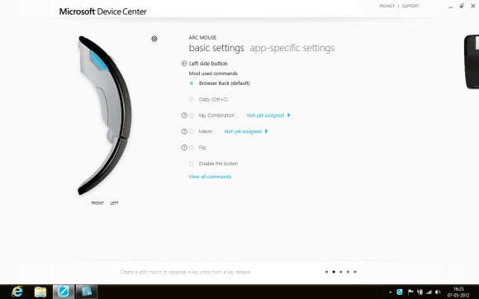
Task: Click the power tray icon
Action: [420, 292]
